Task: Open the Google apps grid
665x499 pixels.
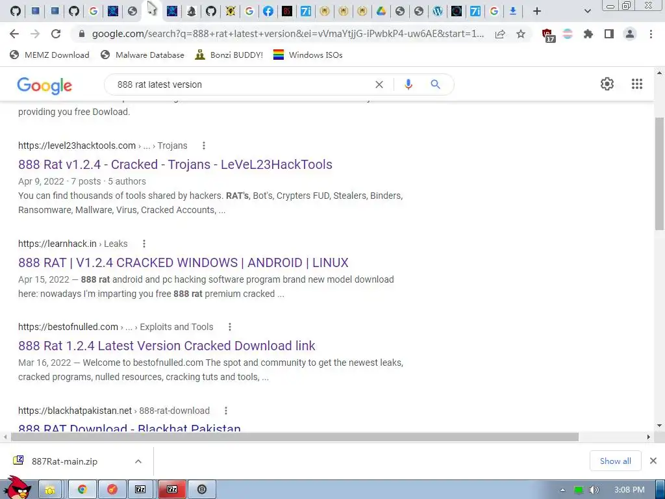Action: 637,84
